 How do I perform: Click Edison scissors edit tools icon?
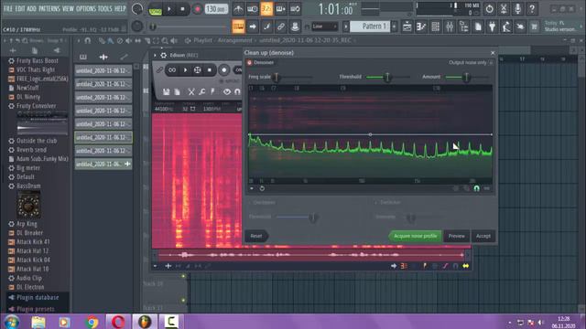pos(191,91)
